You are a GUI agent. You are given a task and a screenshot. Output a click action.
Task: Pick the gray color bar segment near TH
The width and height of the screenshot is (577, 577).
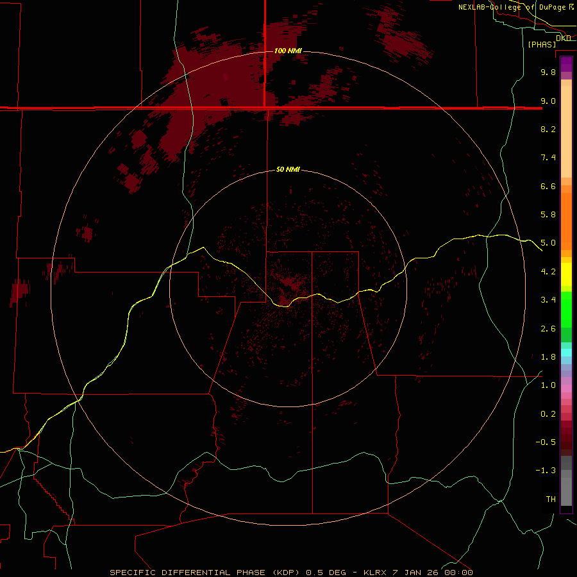566,491
